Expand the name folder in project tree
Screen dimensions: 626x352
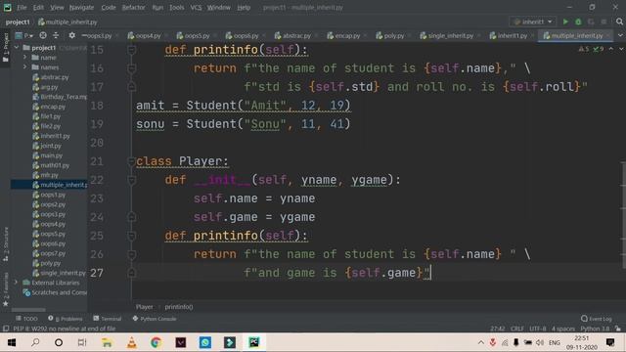point(24,58)
